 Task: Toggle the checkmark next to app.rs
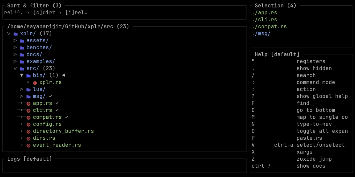[x=57, y=103]
